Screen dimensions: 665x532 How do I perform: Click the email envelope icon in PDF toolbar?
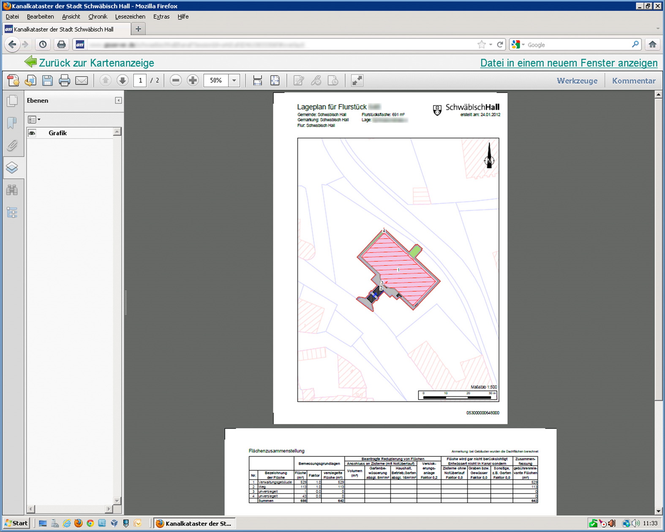[82, 81]
